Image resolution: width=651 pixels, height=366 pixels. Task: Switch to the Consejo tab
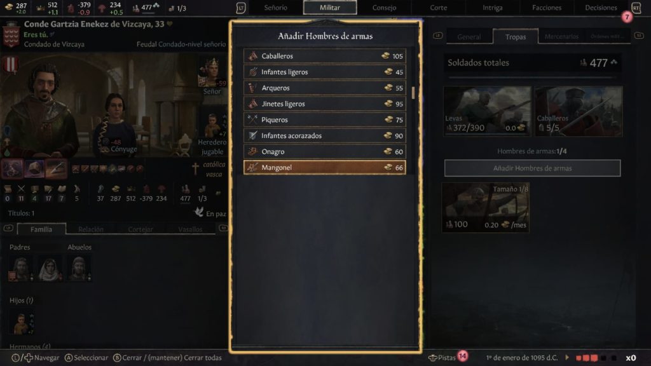[384, 8]
